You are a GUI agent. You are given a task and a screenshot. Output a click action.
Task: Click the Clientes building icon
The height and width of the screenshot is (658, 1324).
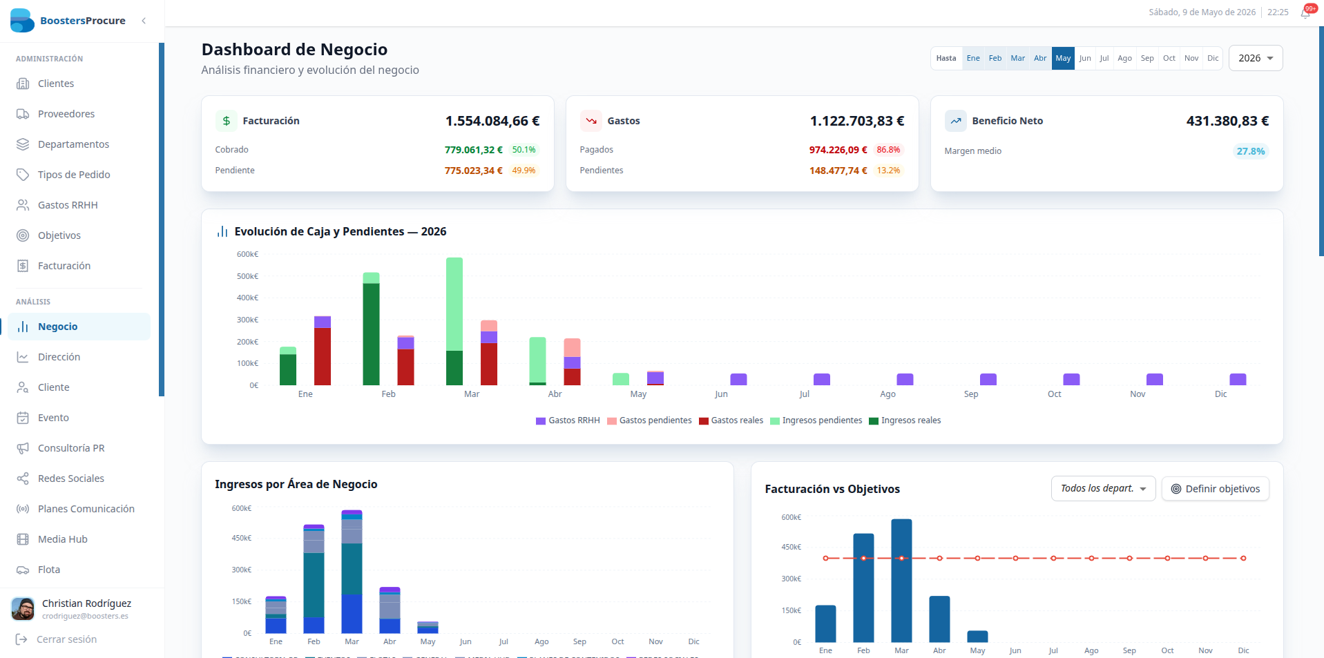[23, 84]
